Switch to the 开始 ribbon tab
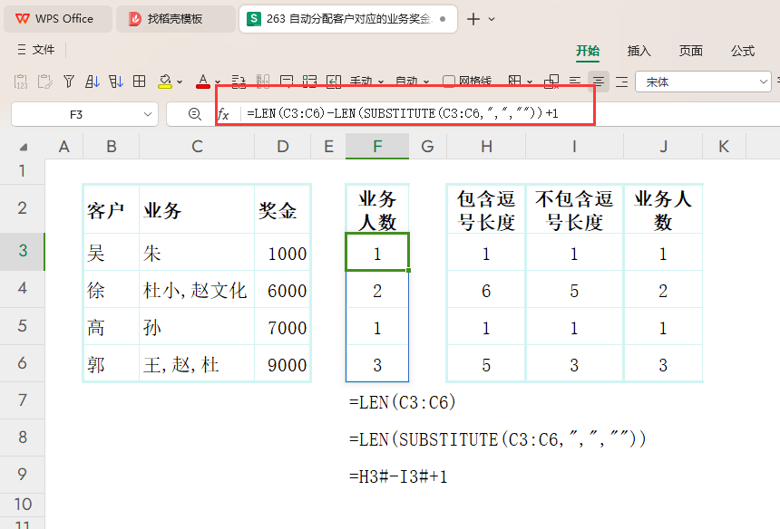The height and width of the screenshot is (529, 780). pos(588,51)
